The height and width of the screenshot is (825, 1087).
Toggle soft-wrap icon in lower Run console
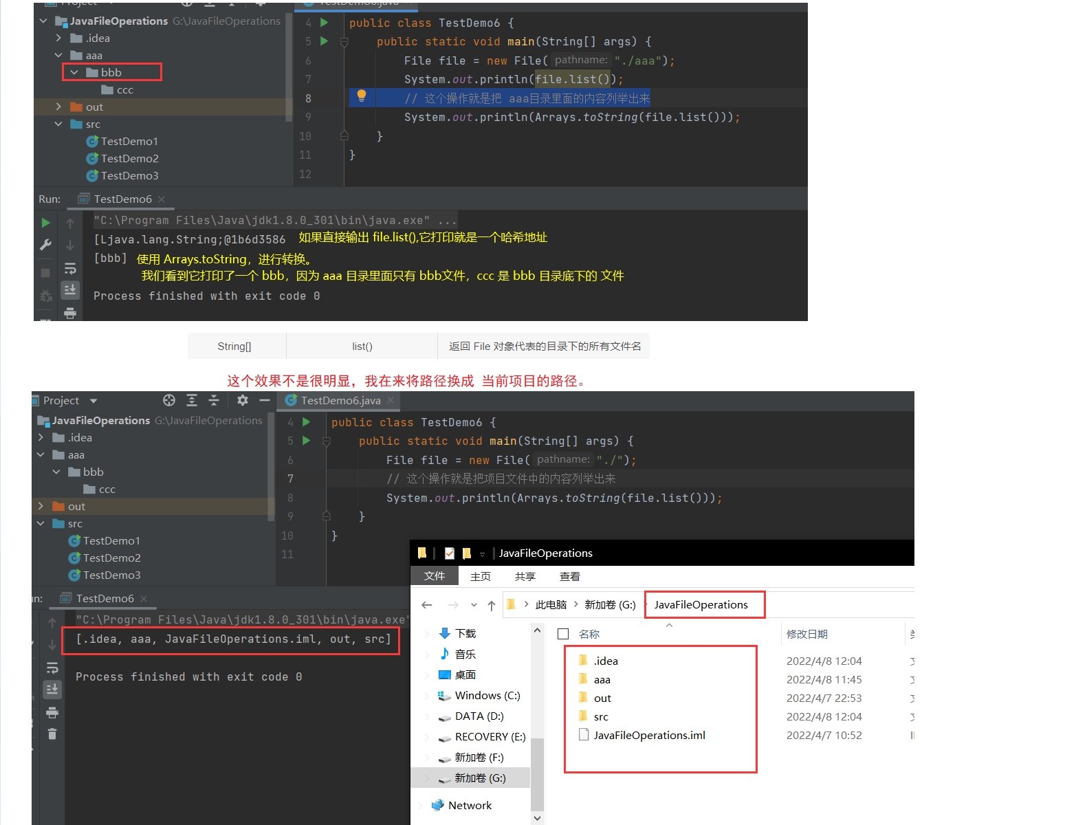click(x=52, y=668)
